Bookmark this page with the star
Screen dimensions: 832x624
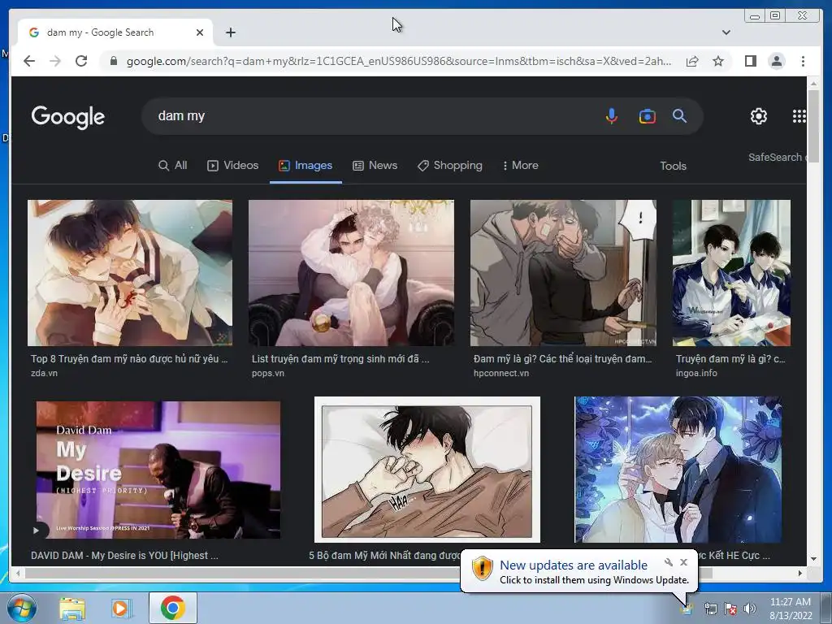click(x=718, y=61)
